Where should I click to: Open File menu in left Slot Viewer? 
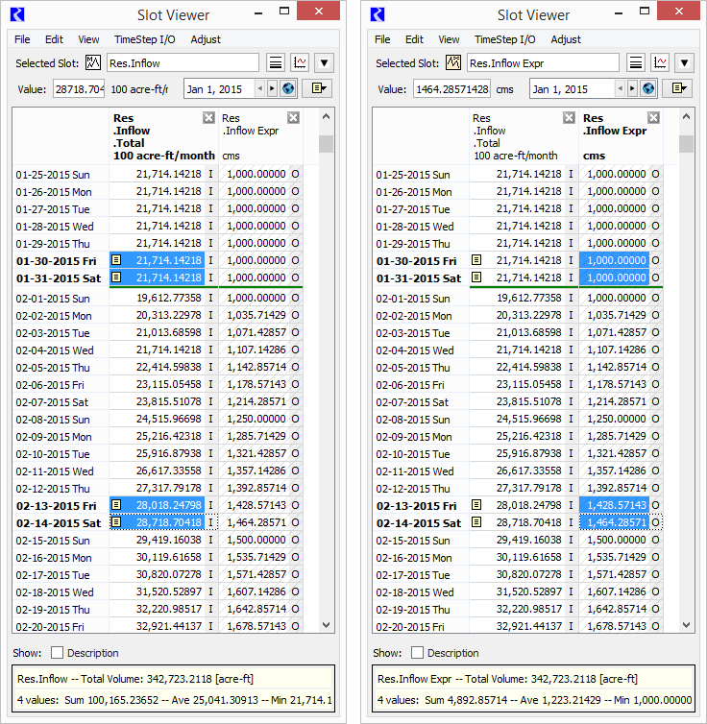click(22, 39)
